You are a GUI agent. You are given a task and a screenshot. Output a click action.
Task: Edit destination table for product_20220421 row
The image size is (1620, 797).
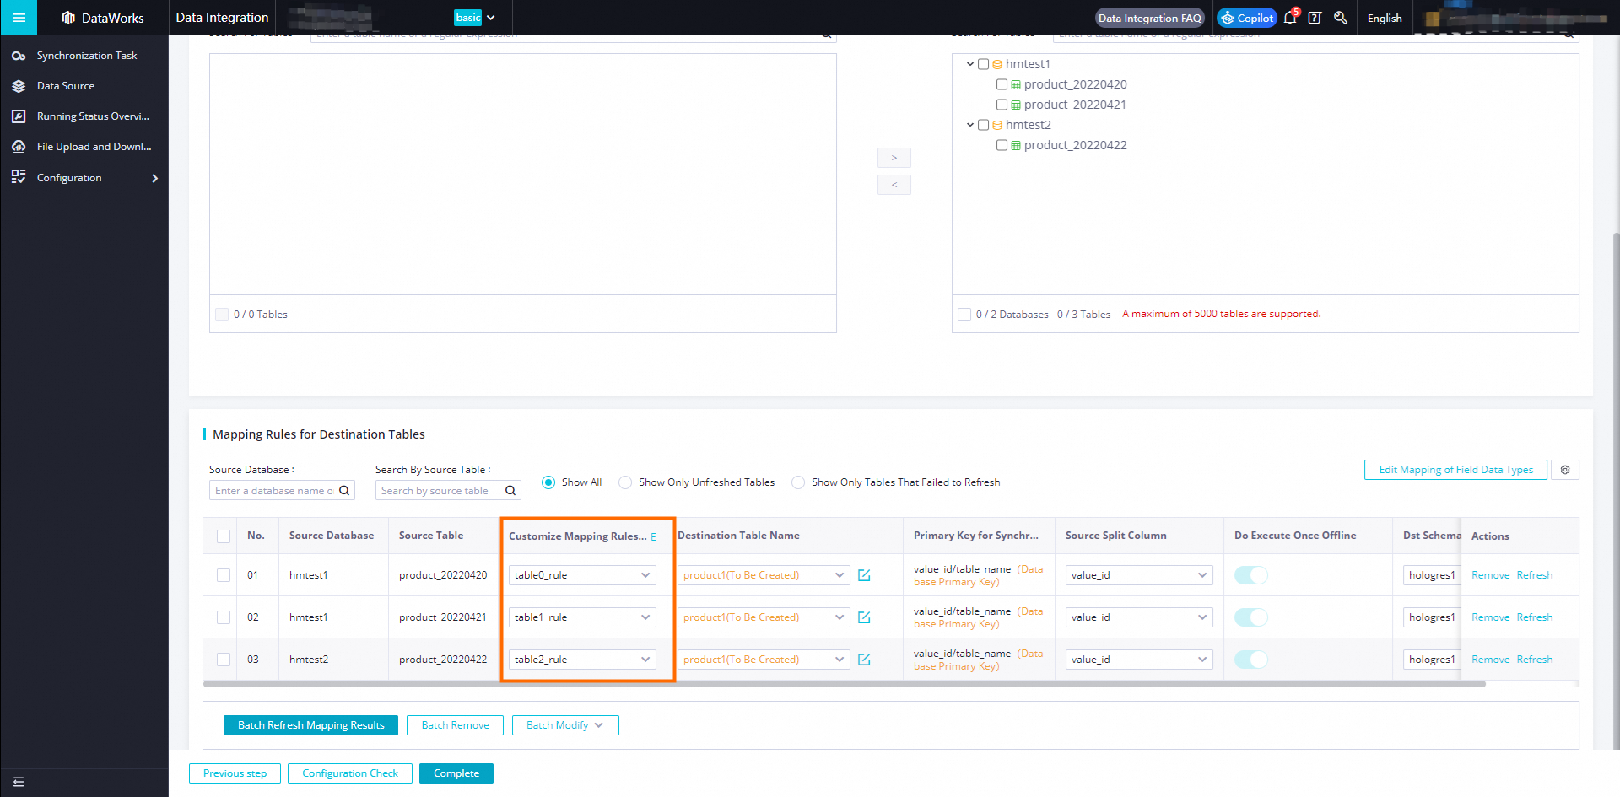click(x=864, y=617)
